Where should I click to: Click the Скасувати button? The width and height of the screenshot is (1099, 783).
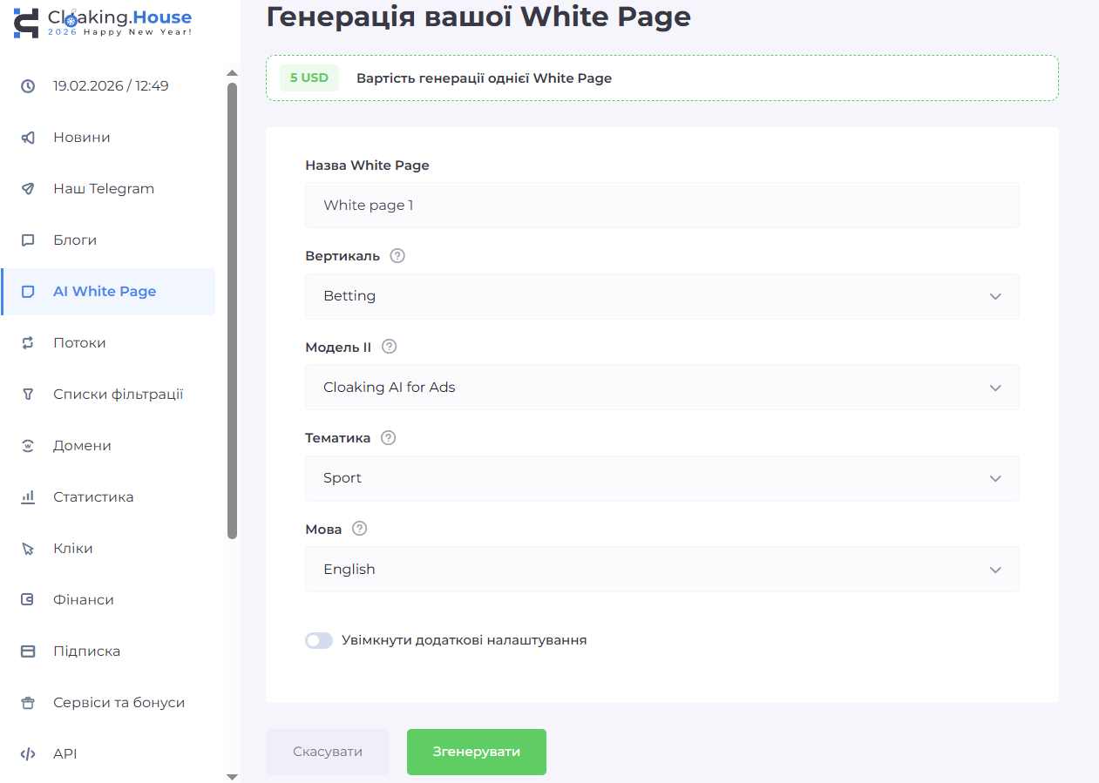[x=328, y=752]
